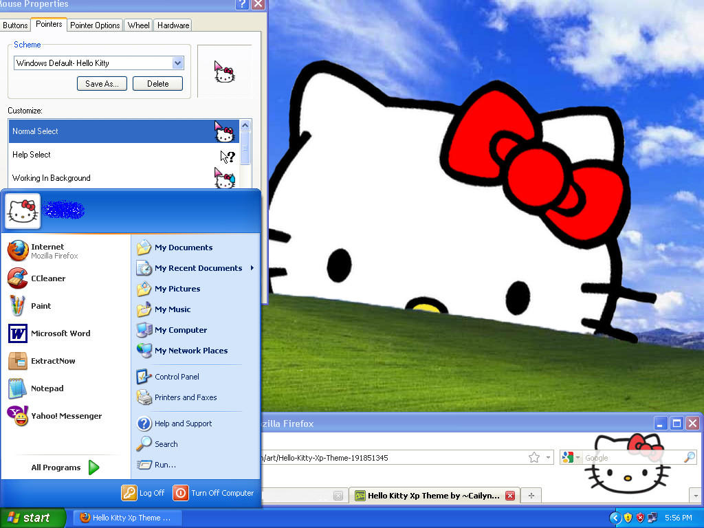Expand the Scheme dropdown showing Windows Default- Hello Kitty

178,63
